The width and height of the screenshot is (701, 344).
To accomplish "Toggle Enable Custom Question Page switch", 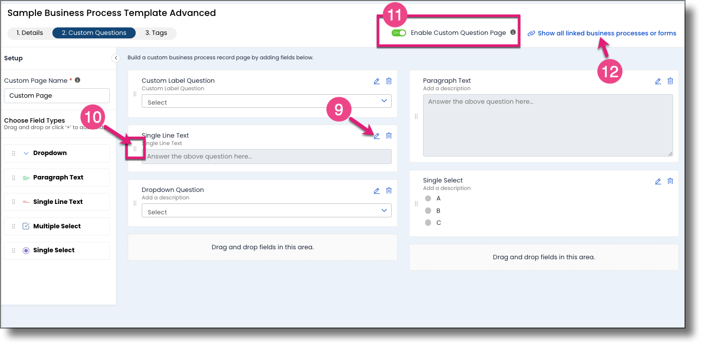I will click(x=399, y=33).
